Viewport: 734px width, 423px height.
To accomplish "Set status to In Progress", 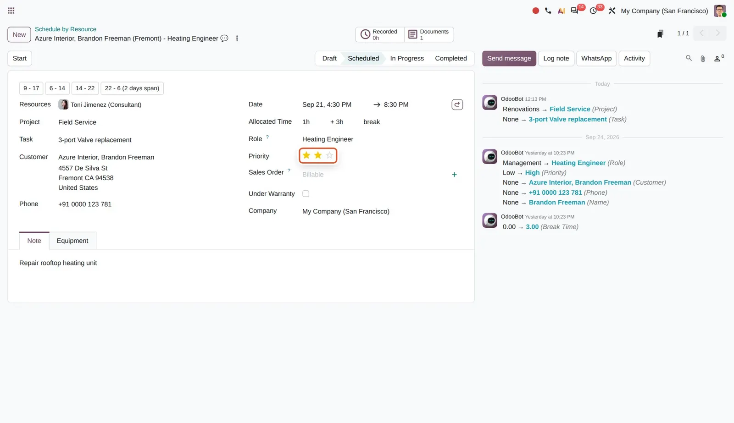I will 407,58.
